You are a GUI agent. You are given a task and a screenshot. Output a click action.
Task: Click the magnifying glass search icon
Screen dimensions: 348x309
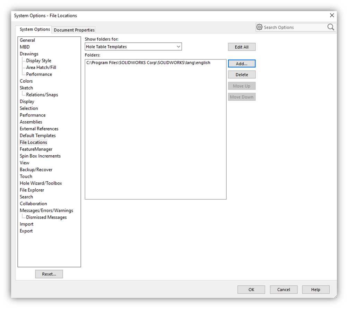coord(330,27)
